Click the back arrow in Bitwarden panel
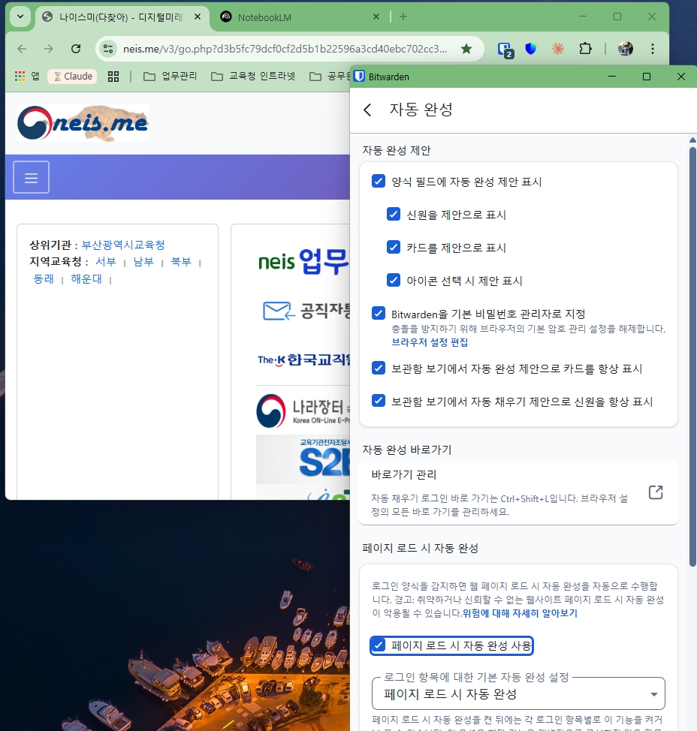 tap(367, 109)
